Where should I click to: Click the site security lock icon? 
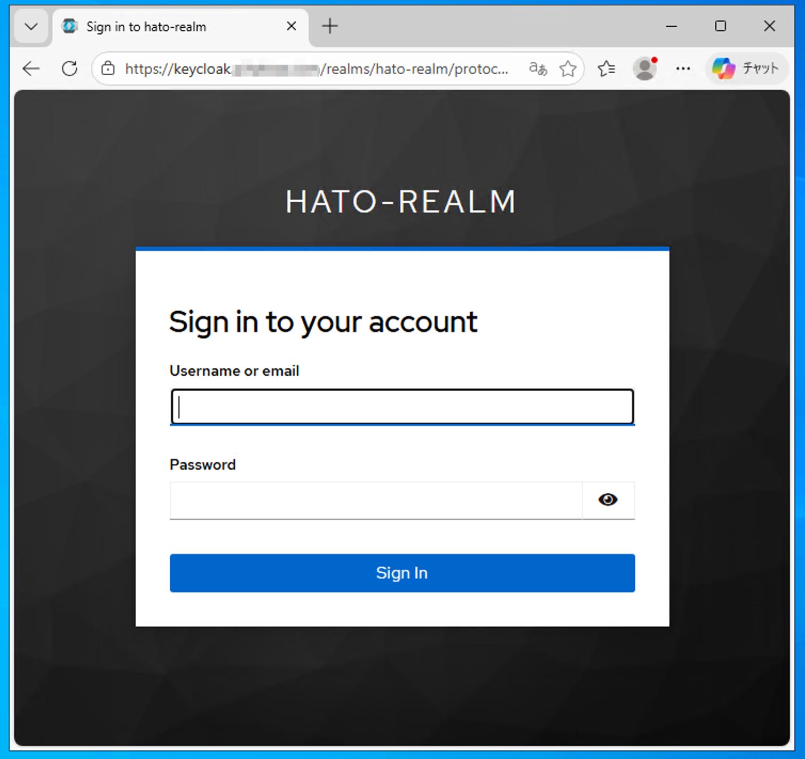point(108,68)
